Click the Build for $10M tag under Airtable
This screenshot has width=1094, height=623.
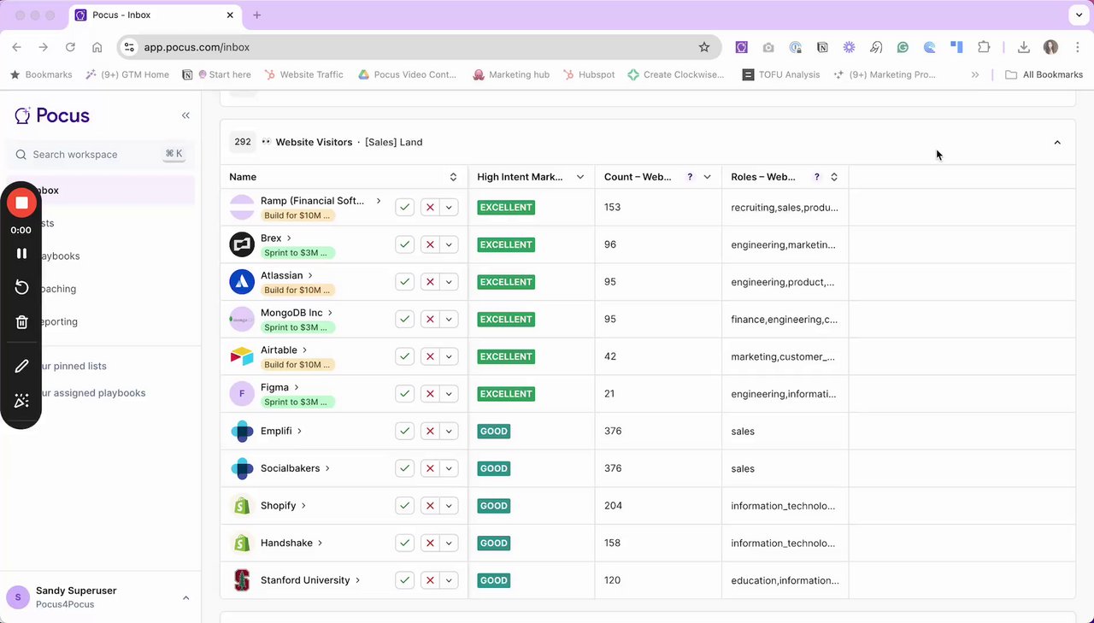coord(297,364)
